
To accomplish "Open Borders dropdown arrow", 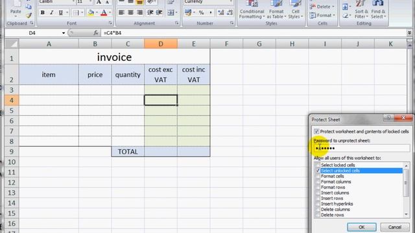I will click(x=82, y=12).
